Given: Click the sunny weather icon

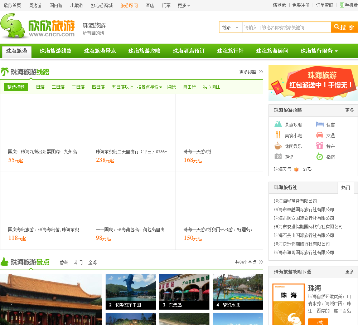Looking at the screenshot, I should click(x=296, y=169).
